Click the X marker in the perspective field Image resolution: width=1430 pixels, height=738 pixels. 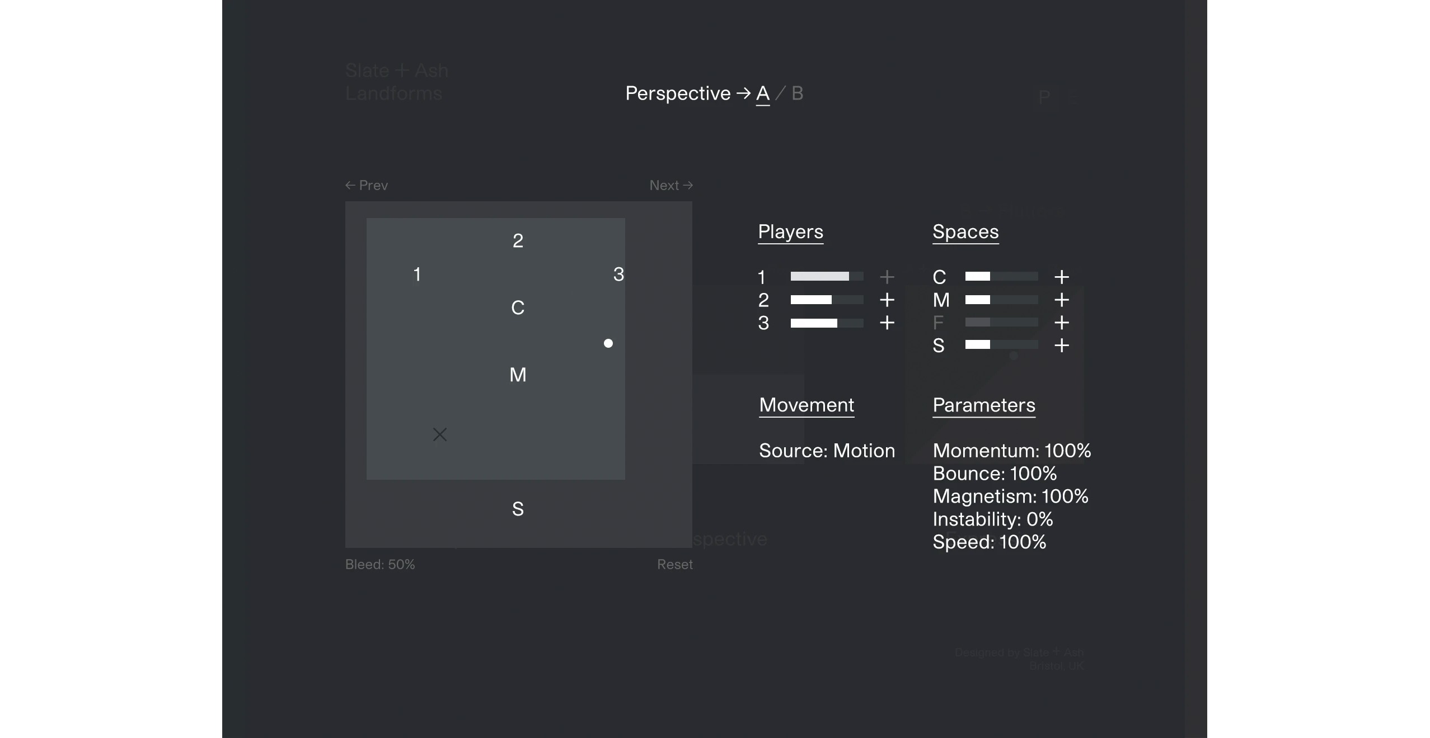(440, 434)
